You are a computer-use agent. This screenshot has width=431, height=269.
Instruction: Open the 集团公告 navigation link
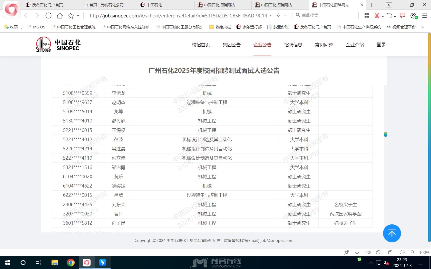click(x=231, y=45)
